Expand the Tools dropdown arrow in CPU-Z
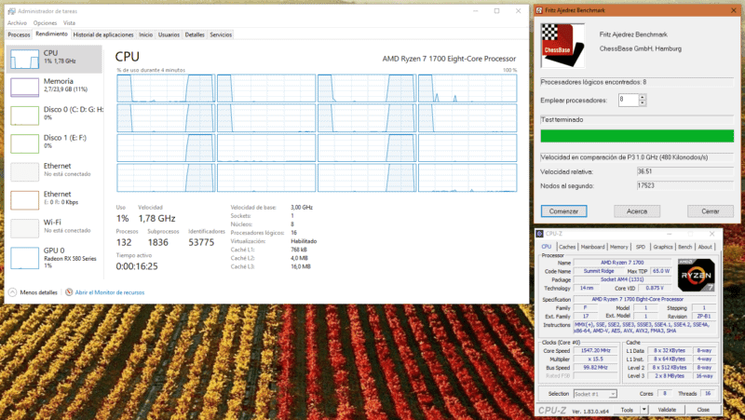The width and height of the screenshot is (745, 420). point(643,410)
